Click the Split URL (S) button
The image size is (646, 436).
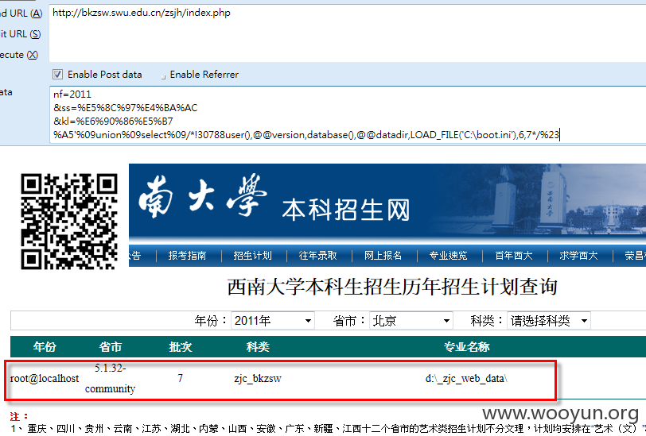(20, 34)
